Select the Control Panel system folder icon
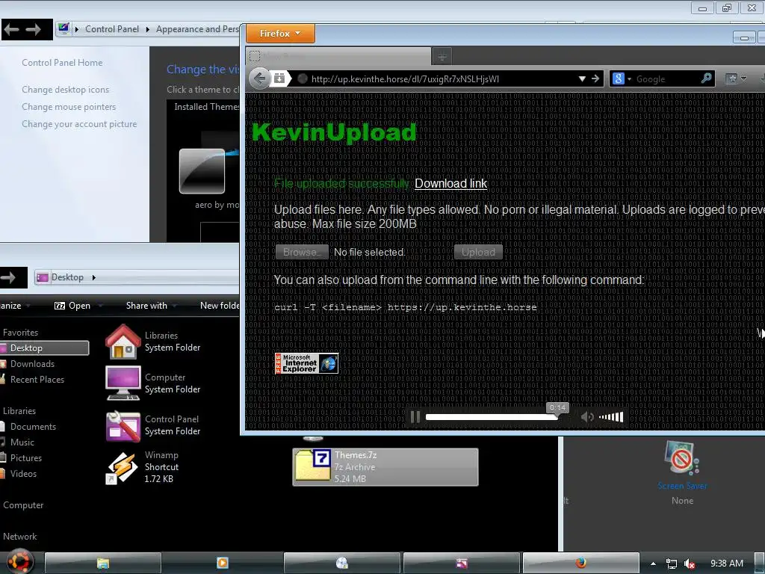This screenshot has width=765, height=574. 123,425
